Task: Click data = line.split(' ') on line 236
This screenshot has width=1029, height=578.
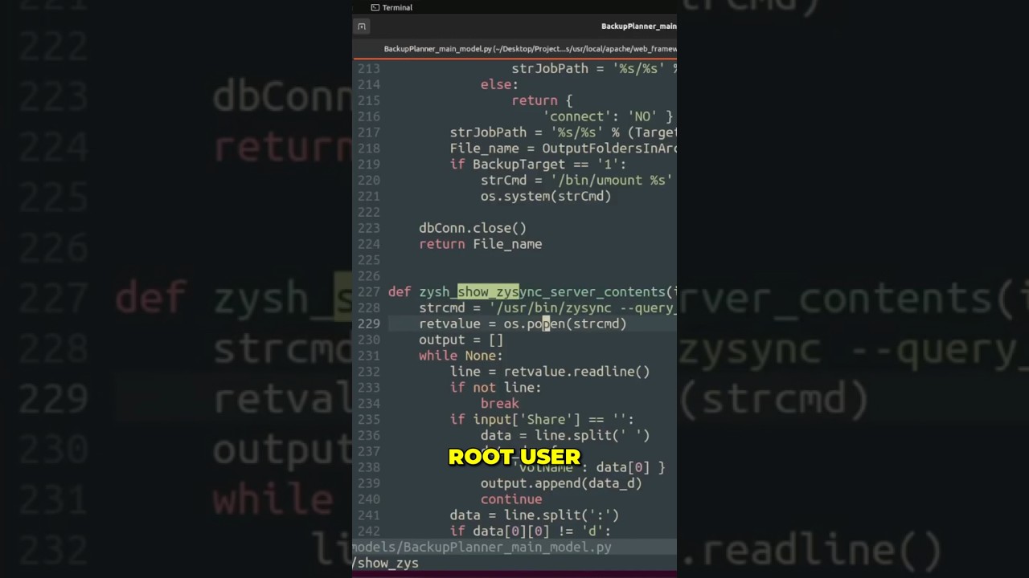Action: (x=565, y=436)
